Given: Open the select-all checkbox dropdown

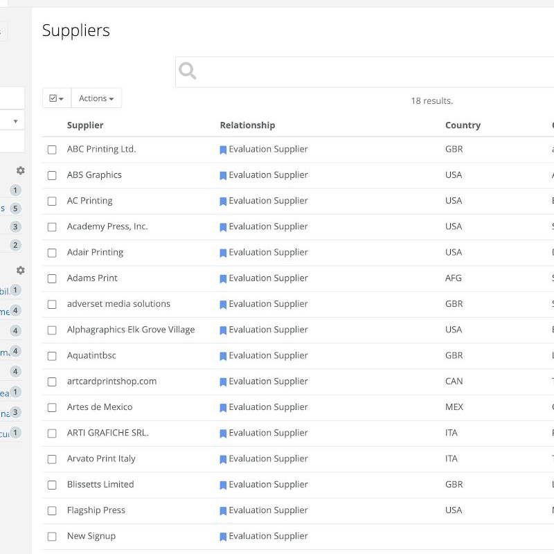Looking at the screenshot, I should coord(57,98).
